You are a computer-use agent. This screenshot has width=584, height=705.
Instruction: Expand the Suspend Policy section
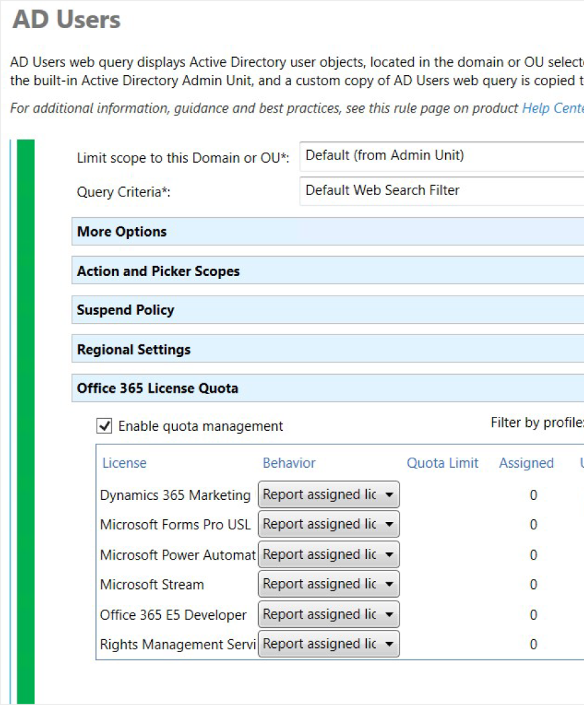328,310
